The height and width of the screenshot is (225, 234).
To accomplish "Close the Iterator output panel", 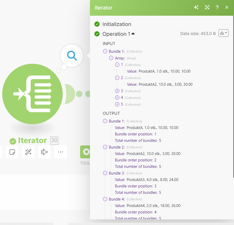I will pyautogui.click(x=227, y=7).
